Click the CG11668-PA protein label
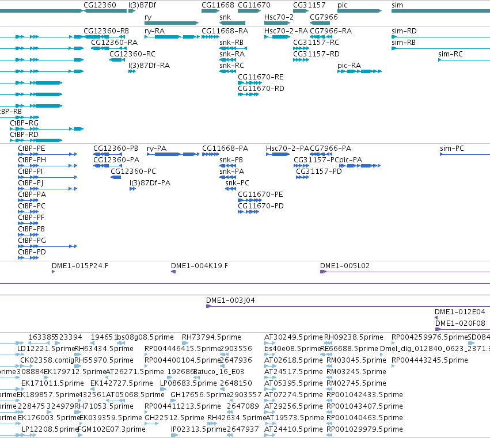The height and width of the screenshot is (438, 490). point(225,148)
